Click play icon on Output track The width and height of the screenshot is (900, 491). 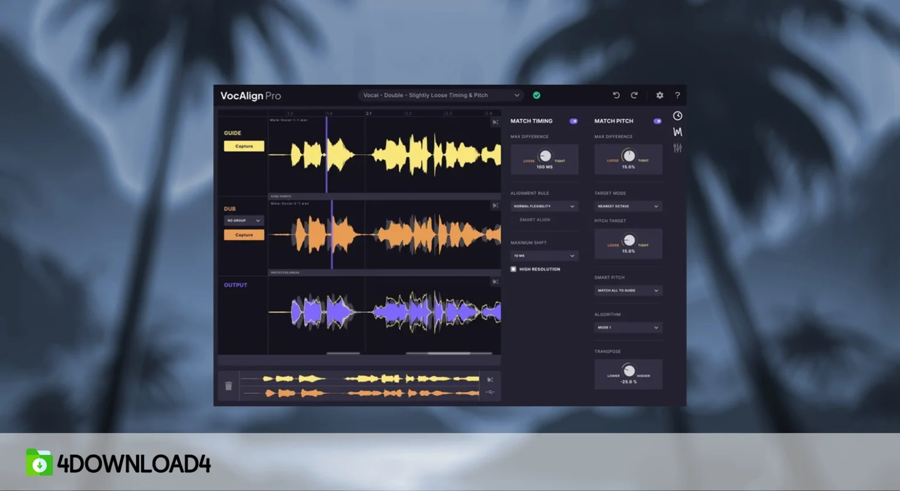495,281
